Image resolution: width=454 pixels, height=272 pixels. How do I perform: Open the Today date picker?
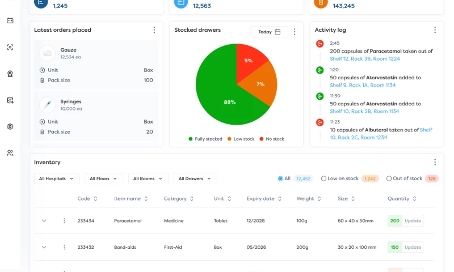(x=269, y=32)
